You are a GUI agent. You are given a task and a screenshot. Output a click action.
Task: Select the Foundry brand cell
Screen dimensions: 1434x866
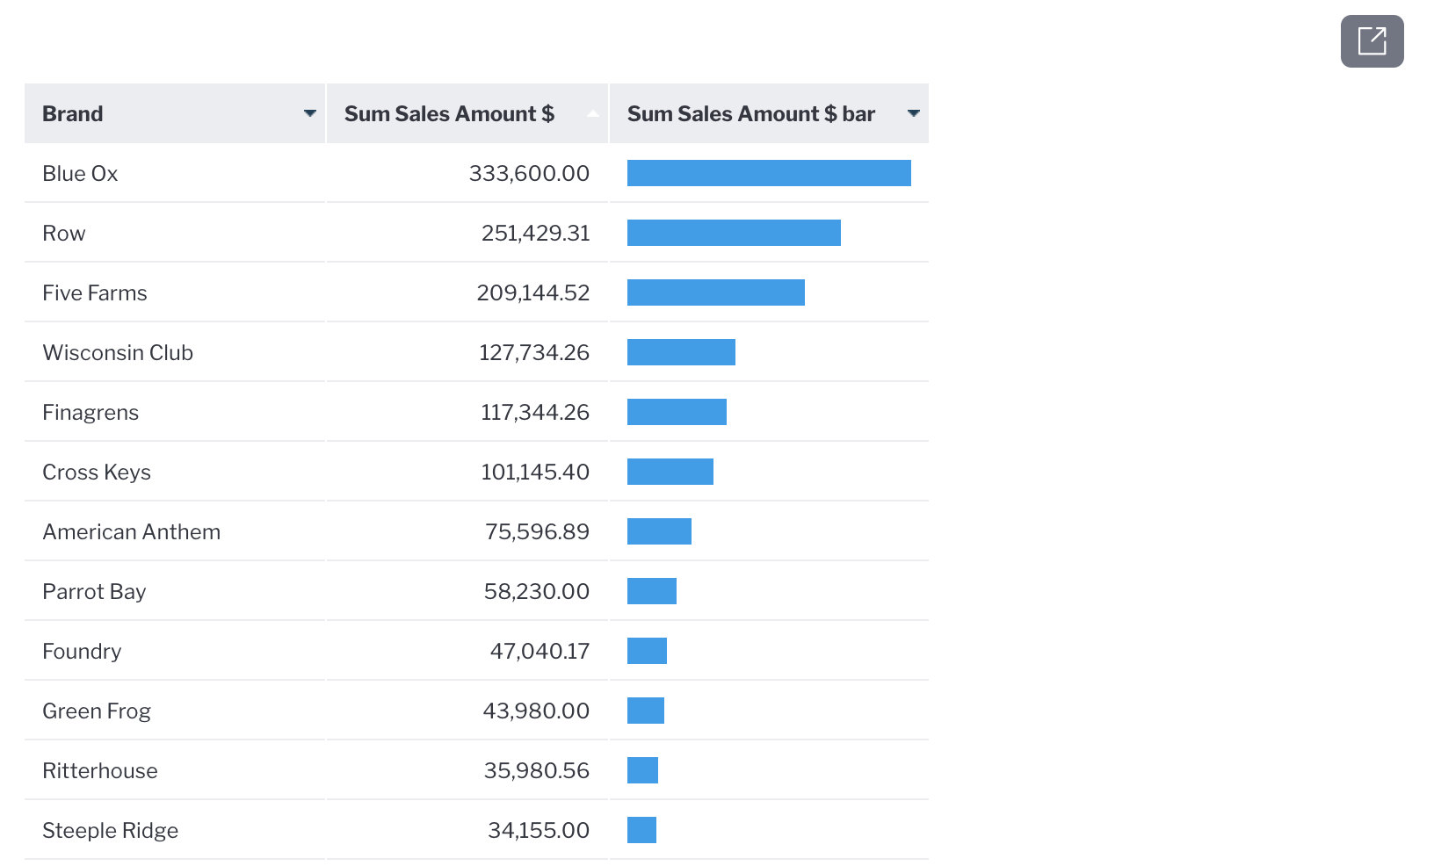(175, 651)
